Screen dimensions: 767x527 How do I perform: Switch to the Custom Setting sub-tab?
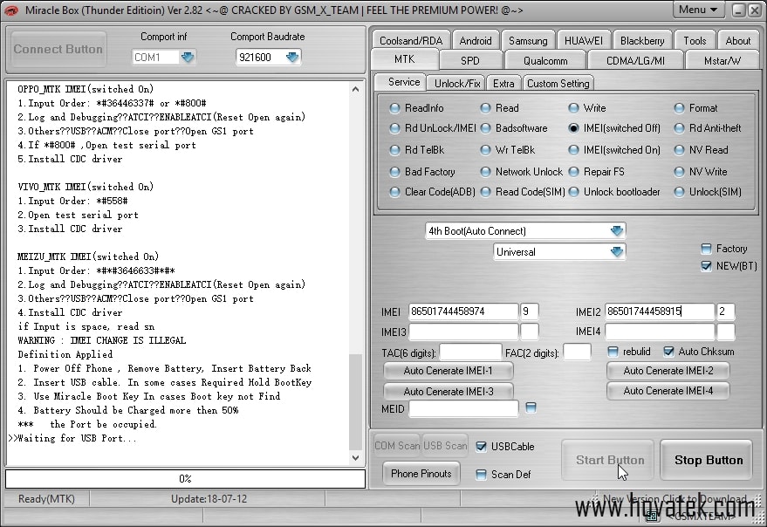558,83
